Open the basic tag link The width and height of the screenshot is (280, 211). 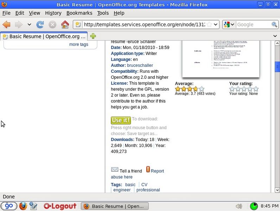pyautogui.click(x=130, y=185)
